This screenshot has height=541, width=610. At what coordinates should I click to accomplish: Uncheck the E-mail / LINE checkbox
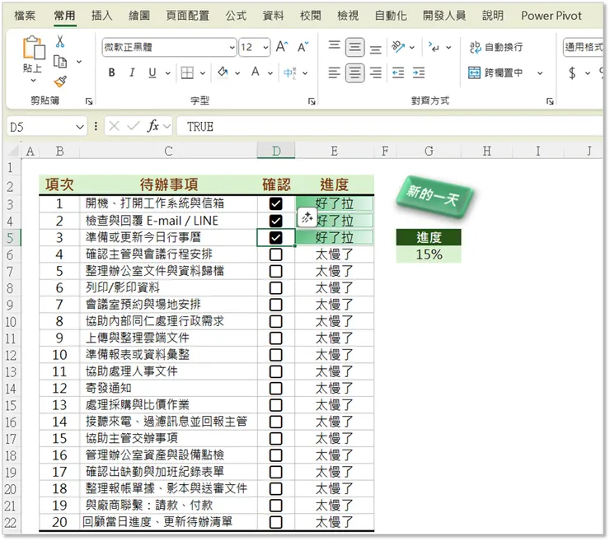[276, 221]
